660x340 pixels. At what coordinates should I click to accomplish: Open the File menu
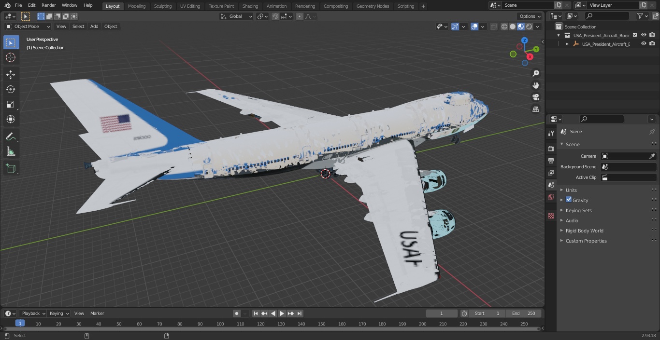click(x=18, y=5)
